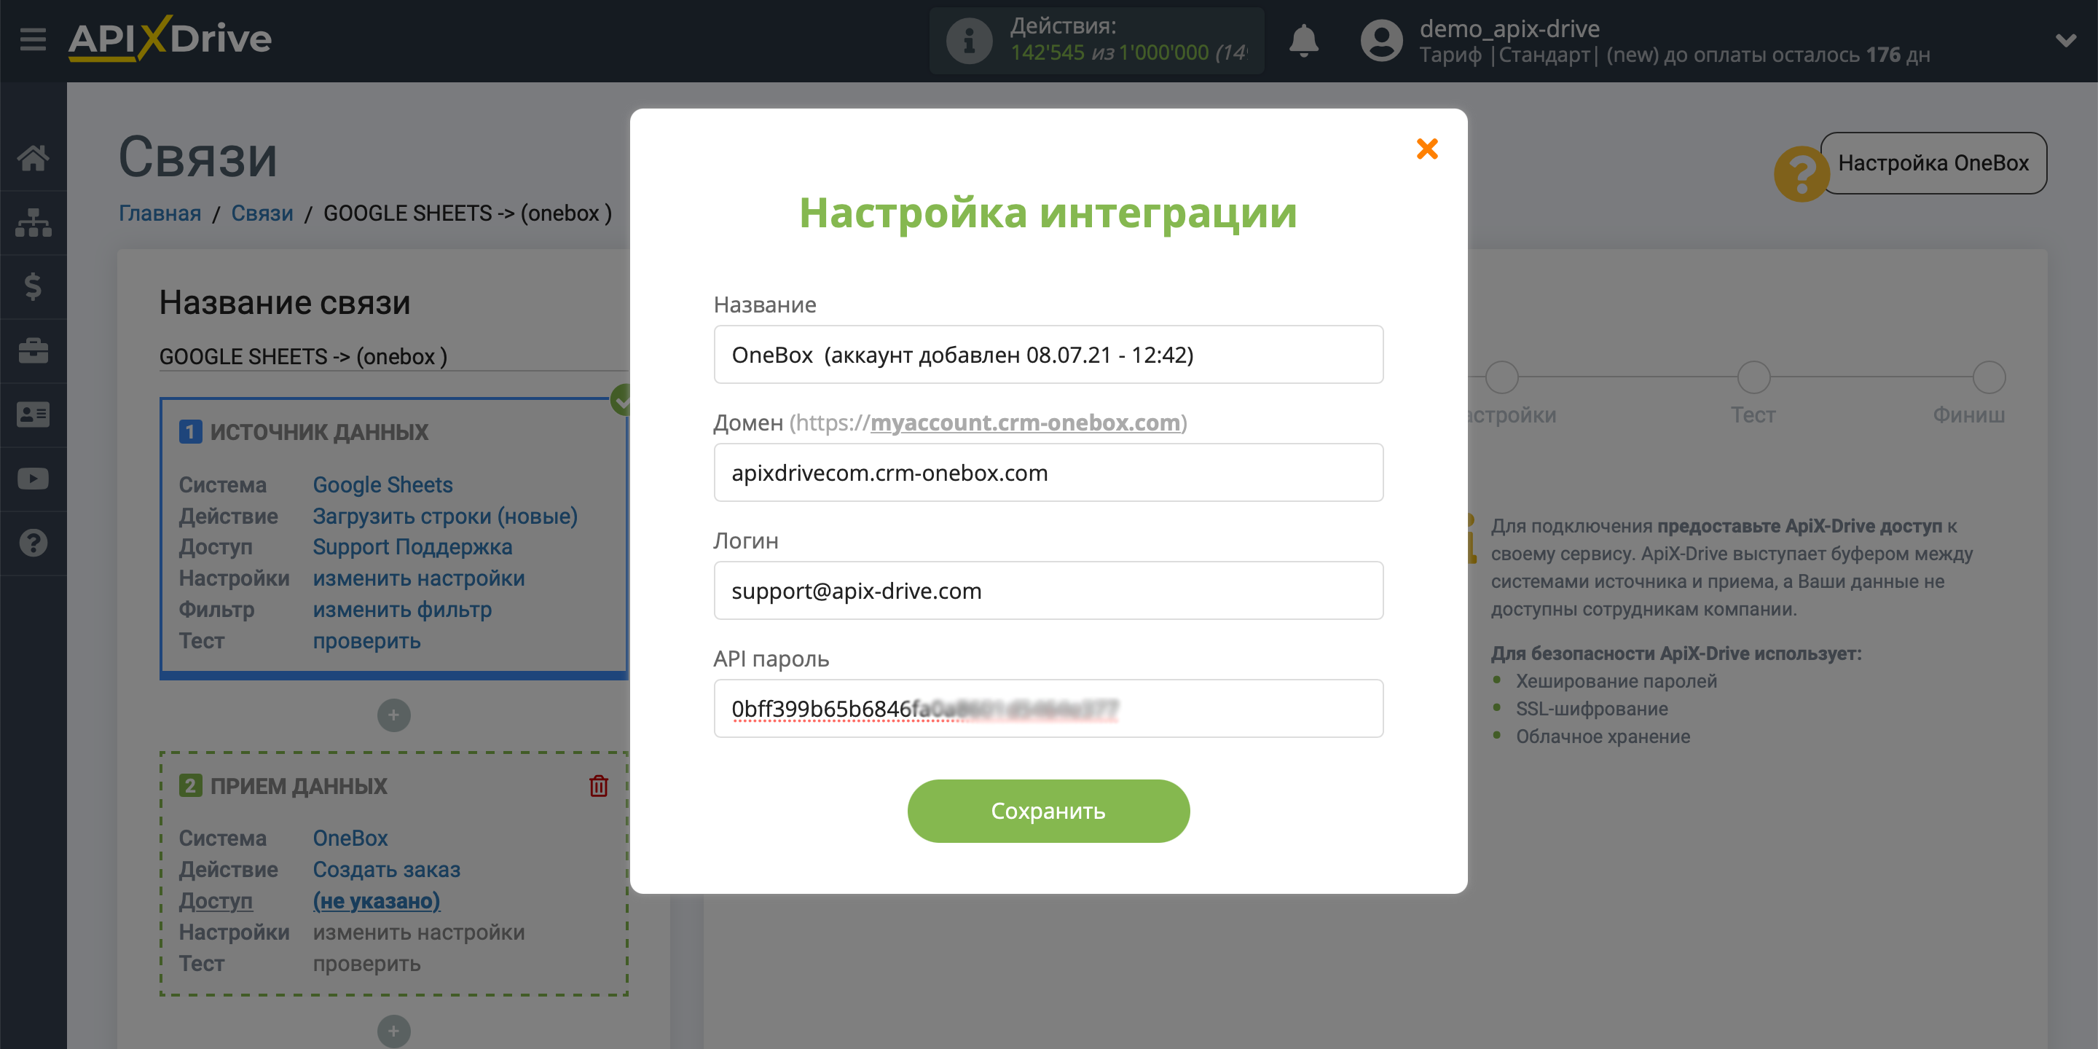This screenshot has width=2098, height=1049.
Task: Open the notifications bell
Action: (x=1303, y=40)
